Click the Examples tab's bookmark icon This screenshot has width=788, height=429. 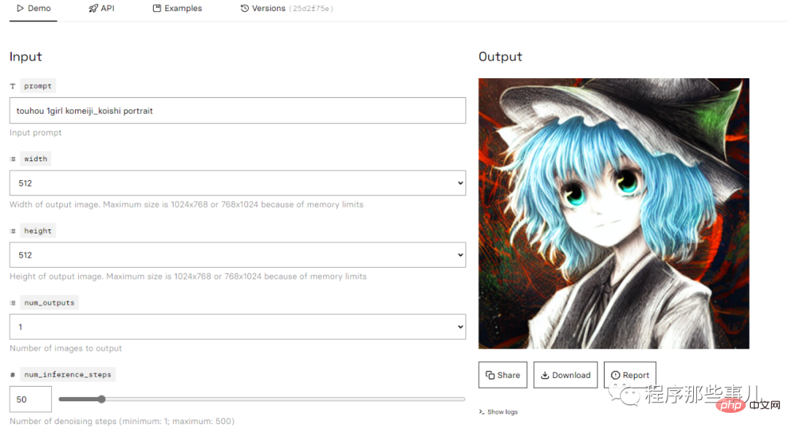[x=157, y=8]
